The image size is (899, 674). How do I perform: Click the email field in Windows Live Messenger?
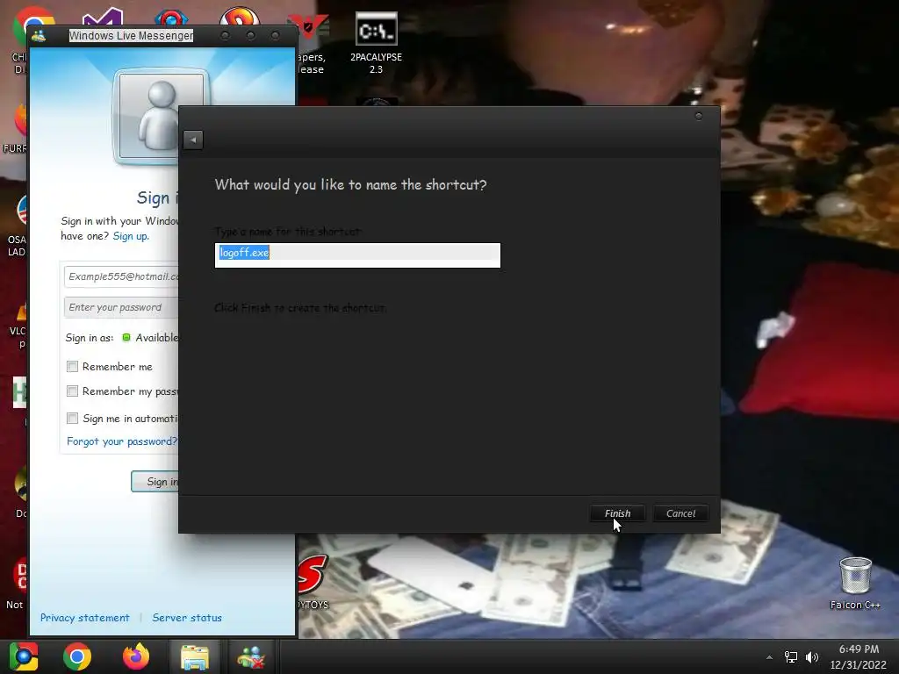click(121, 276)
